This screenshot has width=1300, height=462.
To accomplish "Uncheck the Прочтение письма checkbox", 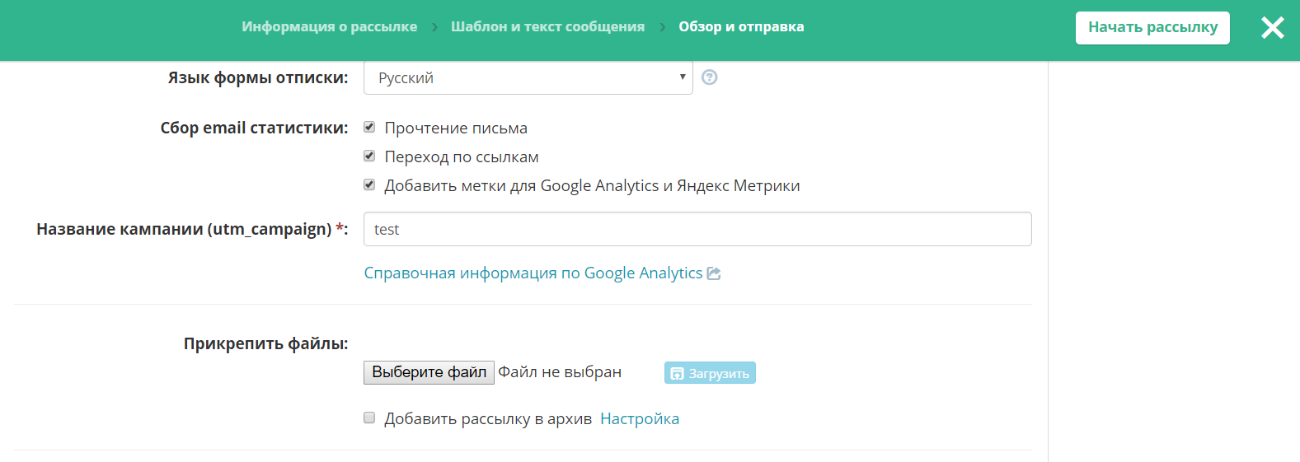I will tap(369, 128).
